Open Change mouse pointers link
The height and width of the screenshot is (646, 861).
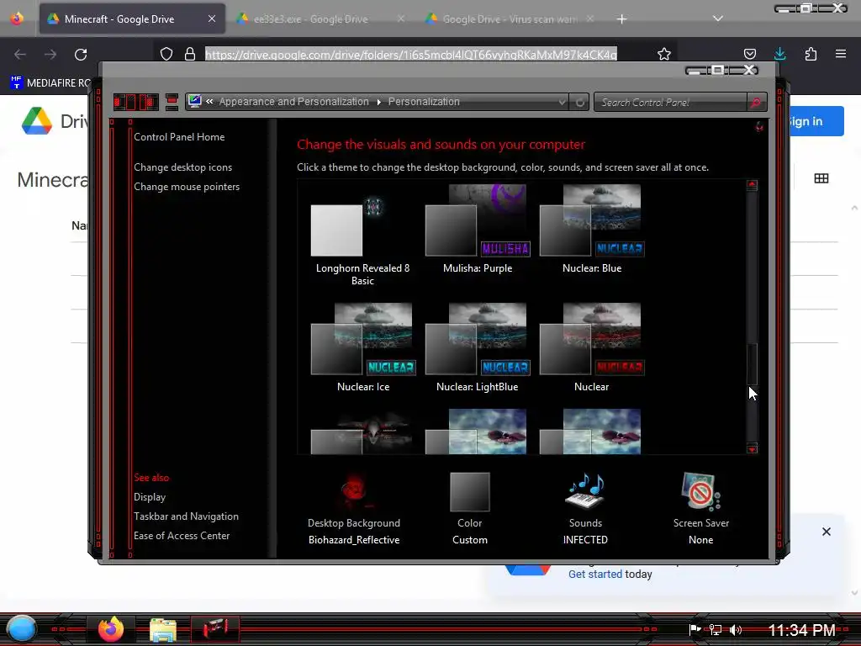click(187, 187)
